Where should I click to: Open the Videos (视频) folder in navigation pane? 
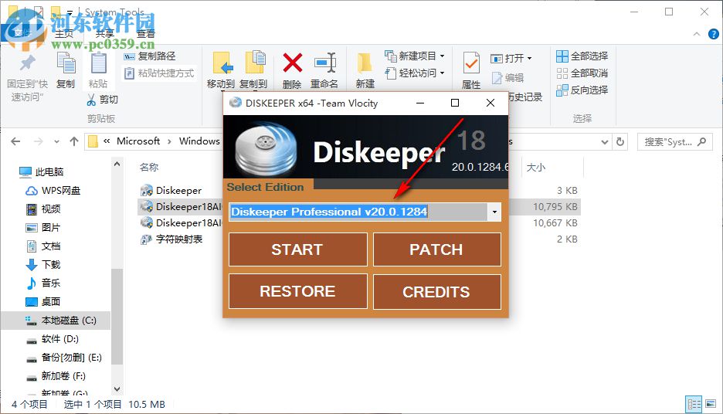43,209
